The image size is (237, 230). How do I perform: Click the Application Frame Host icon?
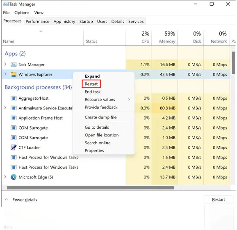tap(14, 118)
